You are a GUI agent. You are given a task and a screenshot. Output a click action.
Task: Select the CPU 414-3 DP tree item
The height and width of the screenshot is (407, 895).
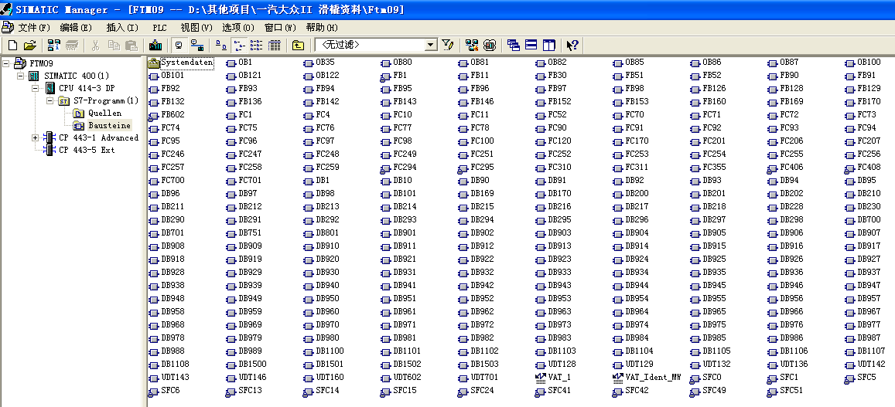click(86, 88)
